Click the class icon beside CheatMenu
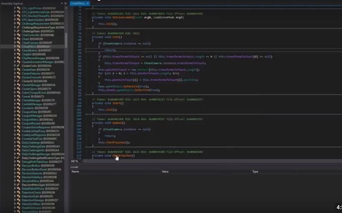The height and width of the screenshot is (213, 342). (x=19, y=47)
